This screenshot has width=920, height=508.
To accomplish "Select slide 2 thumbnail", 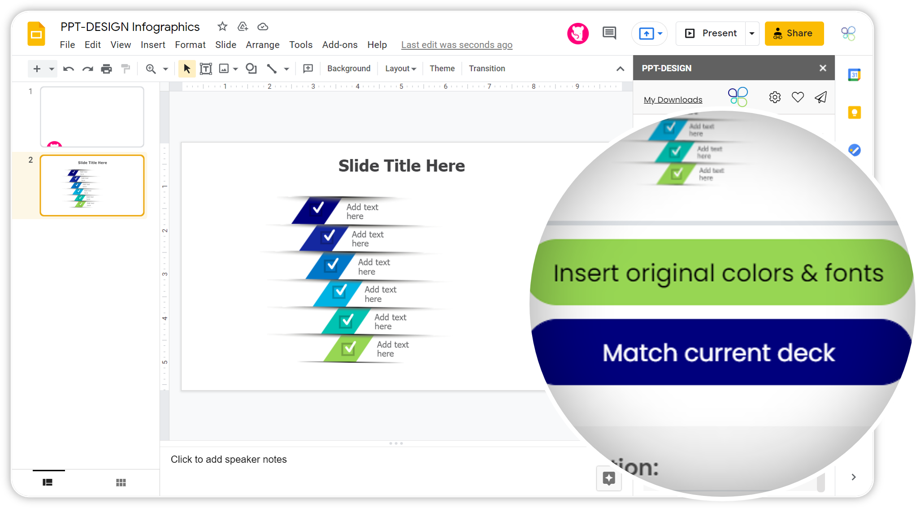I will [x=92, y=186].
